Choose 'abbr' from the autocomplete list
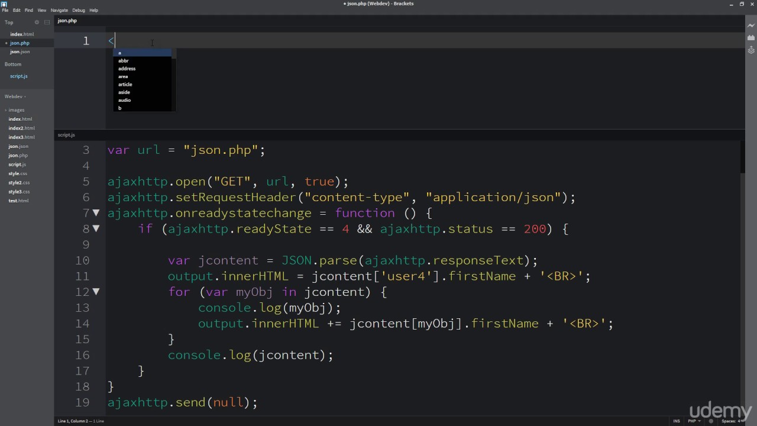The height and width of the screenshot is (426, 757). click(x=142, y=61)
